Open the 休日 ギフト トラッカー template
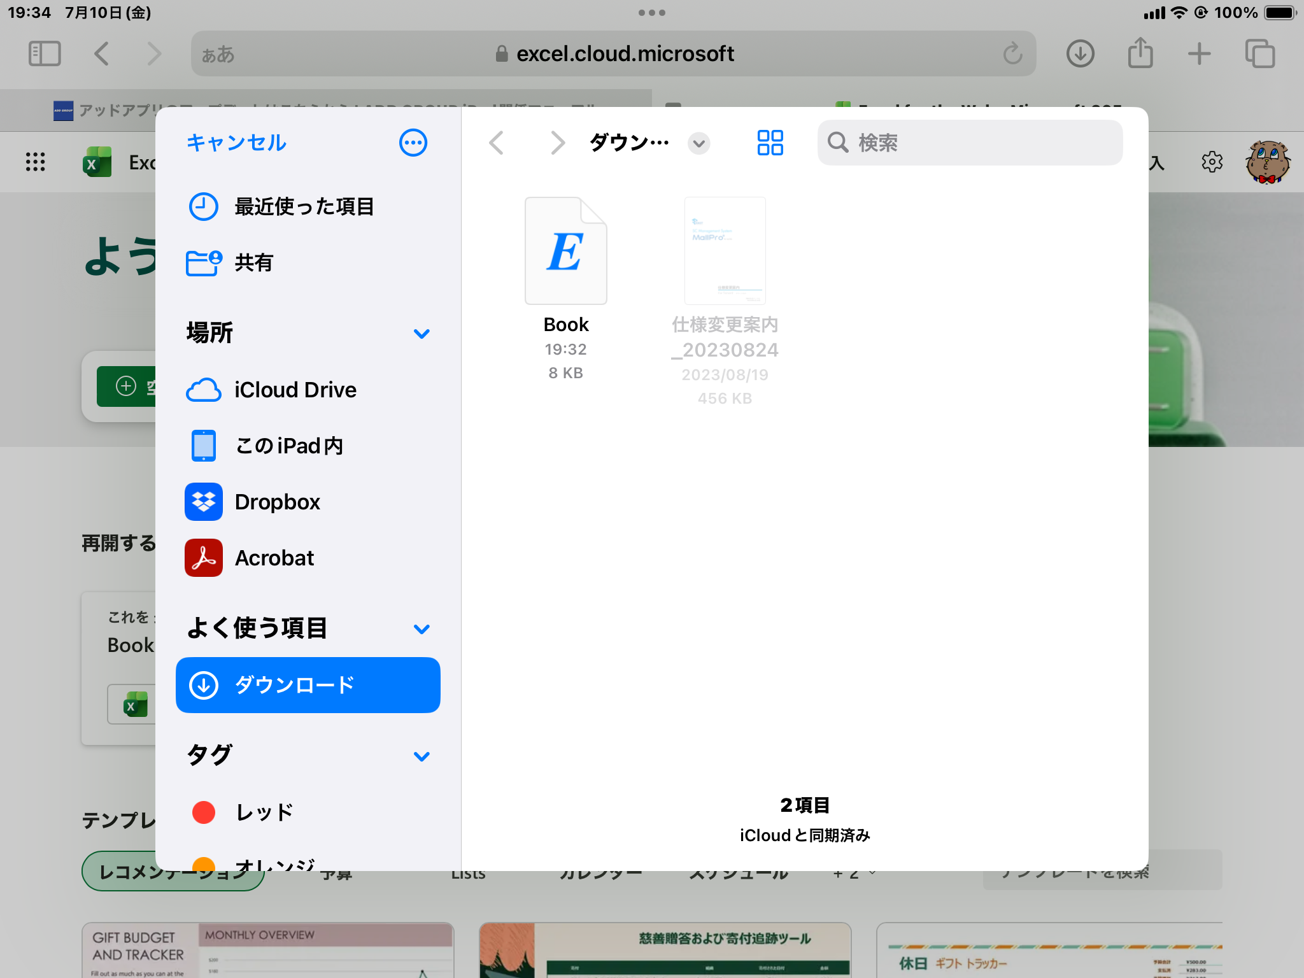The height and width of the screenshot is (978, 1304). [1049, 950]
